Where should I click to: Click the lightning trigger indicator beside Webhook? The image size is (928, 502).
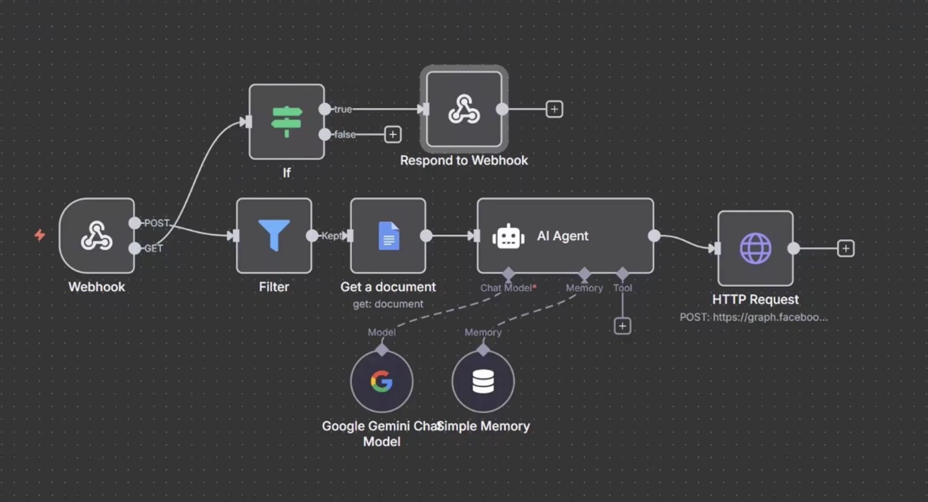coord(40,235)
